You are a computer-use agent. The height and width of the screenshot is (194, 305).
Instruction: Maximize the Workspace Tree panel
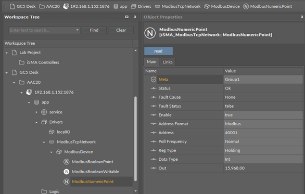pyautogui.click(x=126, y=17)
